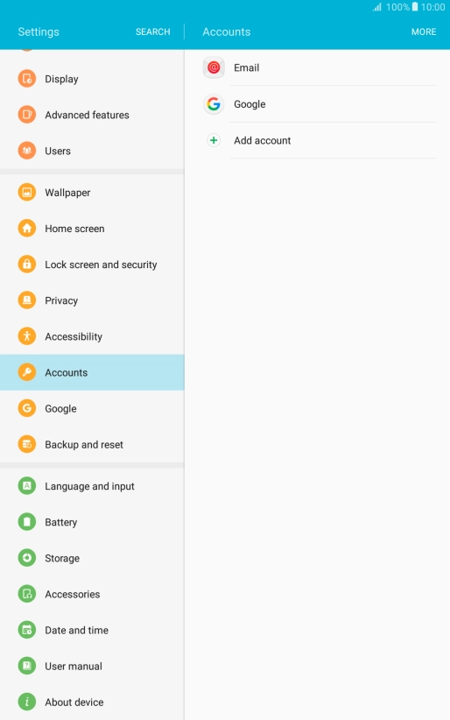Screen dimensions: 450x720
Task: Open Advanced features settings
Action: (x=92, y=115)
